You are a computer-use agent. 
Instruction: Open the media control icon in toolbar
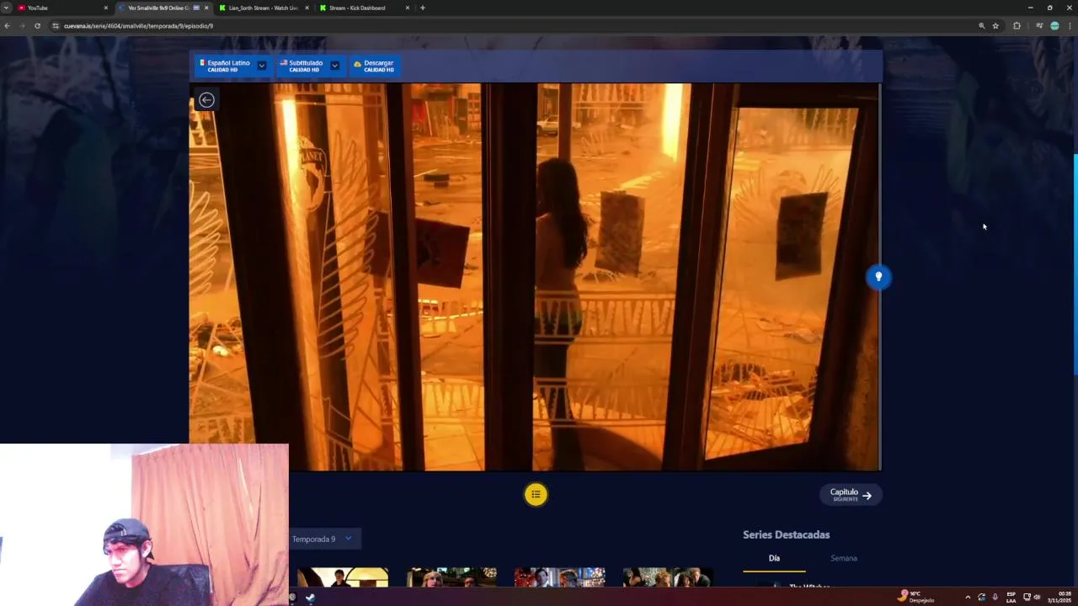tap(1039, 26)
